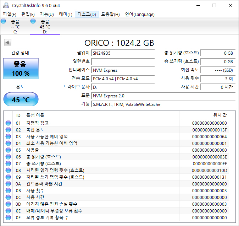Open the 도움말(H) menu

[110, 15]
